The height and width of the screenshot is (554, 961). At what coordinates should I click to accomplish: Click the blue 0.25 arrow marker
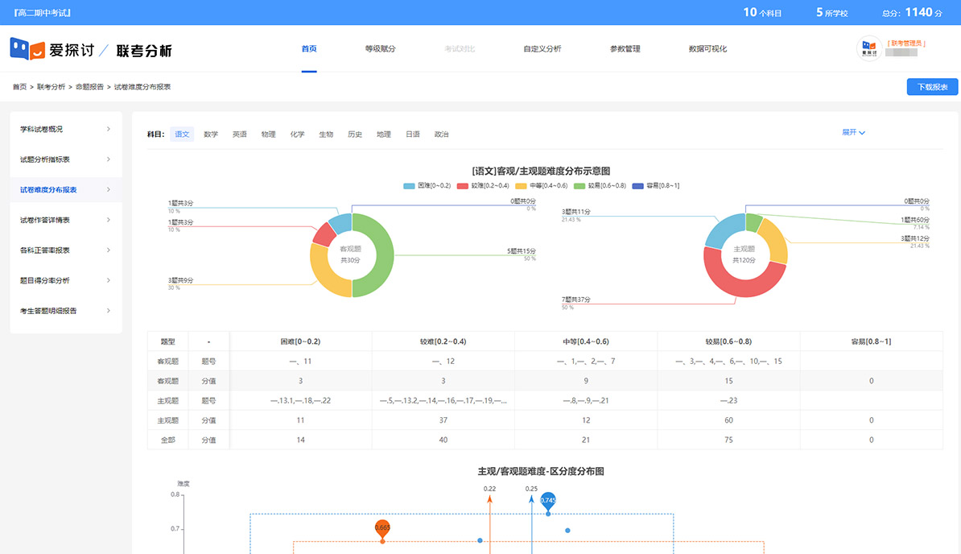coord(531,500)
